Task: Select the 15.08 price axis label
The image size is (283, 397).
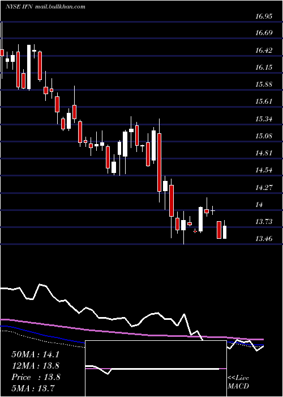Action: pos(264,136)
